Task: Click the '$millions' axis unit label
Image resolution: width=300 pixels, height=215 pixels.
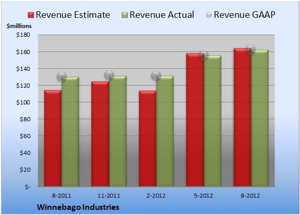Action: pyautogui.click(x=19, y=26)
